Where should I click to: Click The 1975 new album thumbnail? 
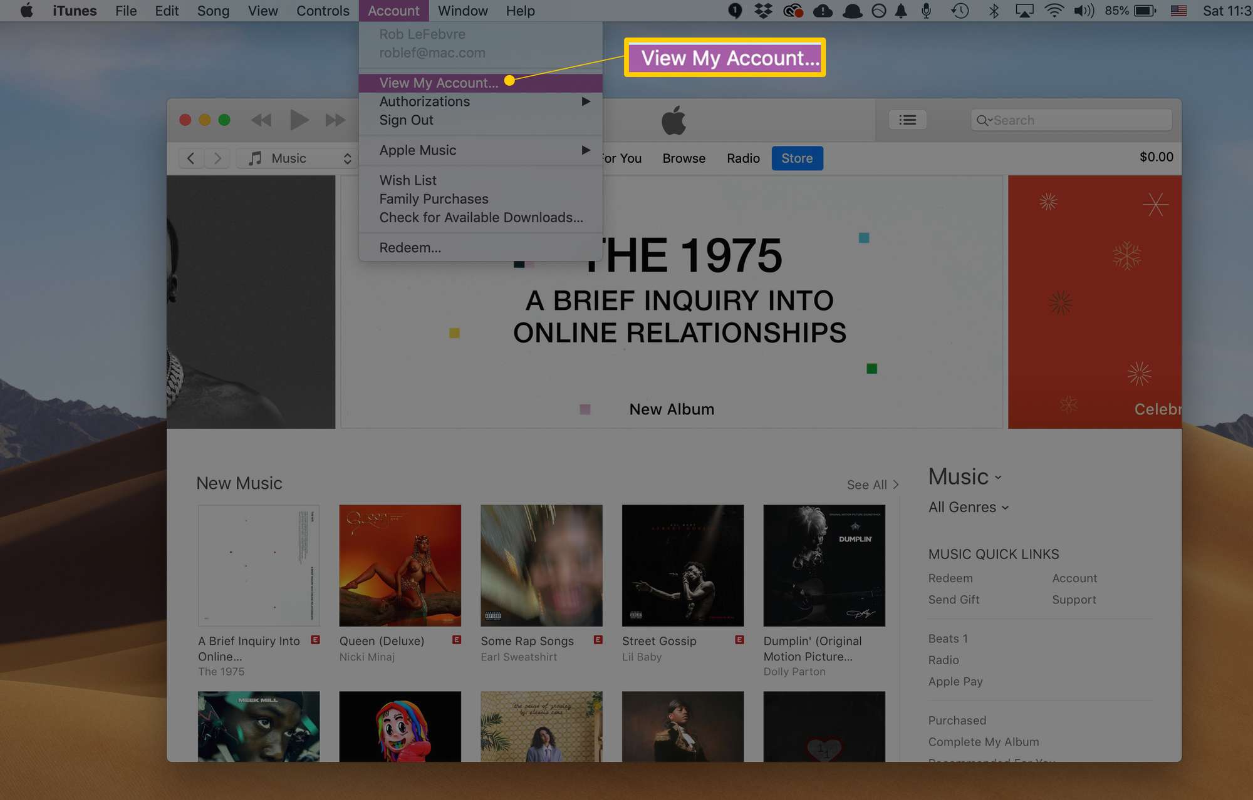pyautogui.click(x=259, y=565)
